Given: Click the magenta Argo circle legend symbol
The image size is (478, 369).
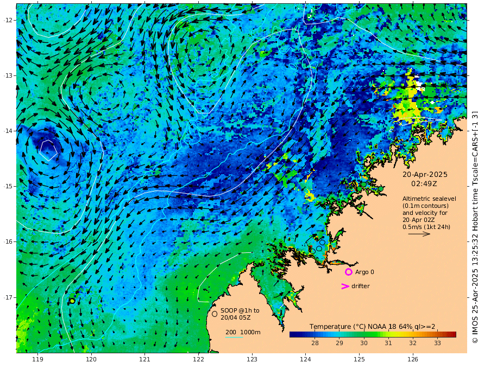Looking at the screenshot, I should click(x=349, y=272).
